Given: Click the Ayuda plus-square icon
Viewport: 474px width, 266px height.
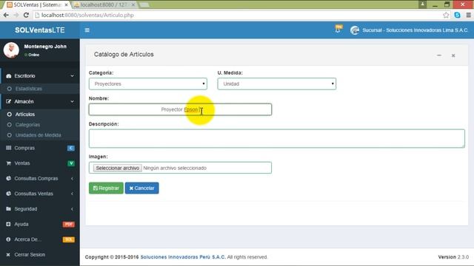Looking at the screenshot, I should tap(8, 224).
